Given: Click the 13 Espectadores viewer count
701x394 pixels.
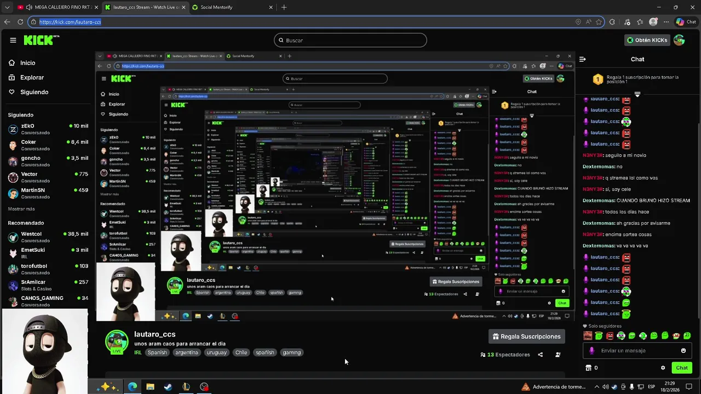Looking at the screenshot, I should [x=505, y=355].
